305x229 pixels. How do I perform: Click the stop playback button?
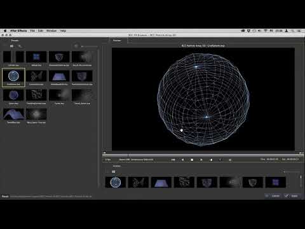click(192, 160)
